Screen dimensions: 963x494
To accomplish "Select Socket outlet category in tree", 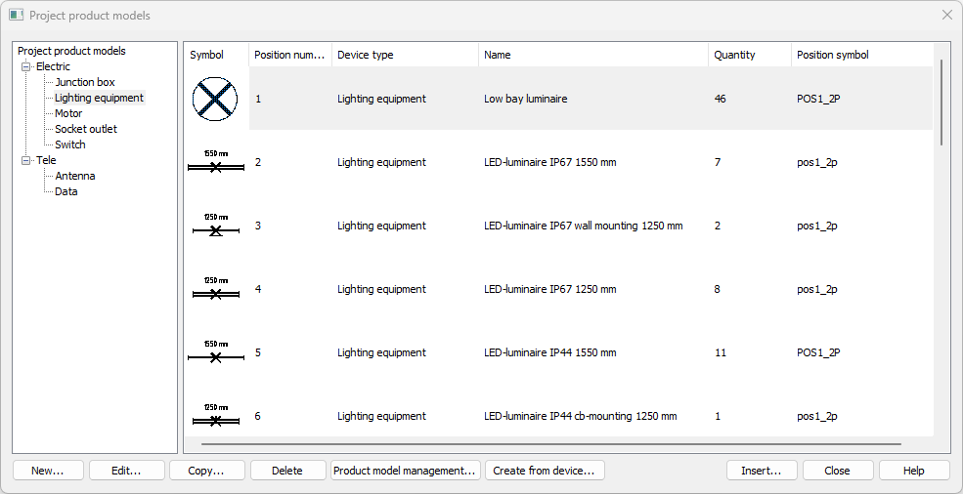I will 85,129.
